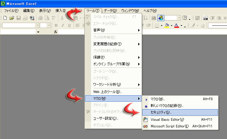
Task: Click the Increase Indent icon
Action: click(x=148, y=25)
